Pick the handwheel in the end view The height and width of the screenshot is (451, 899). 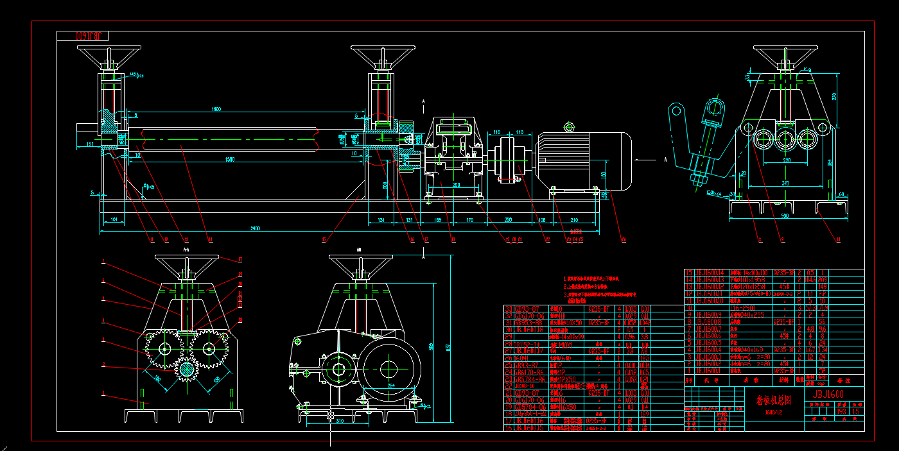(x=785, y=57)
